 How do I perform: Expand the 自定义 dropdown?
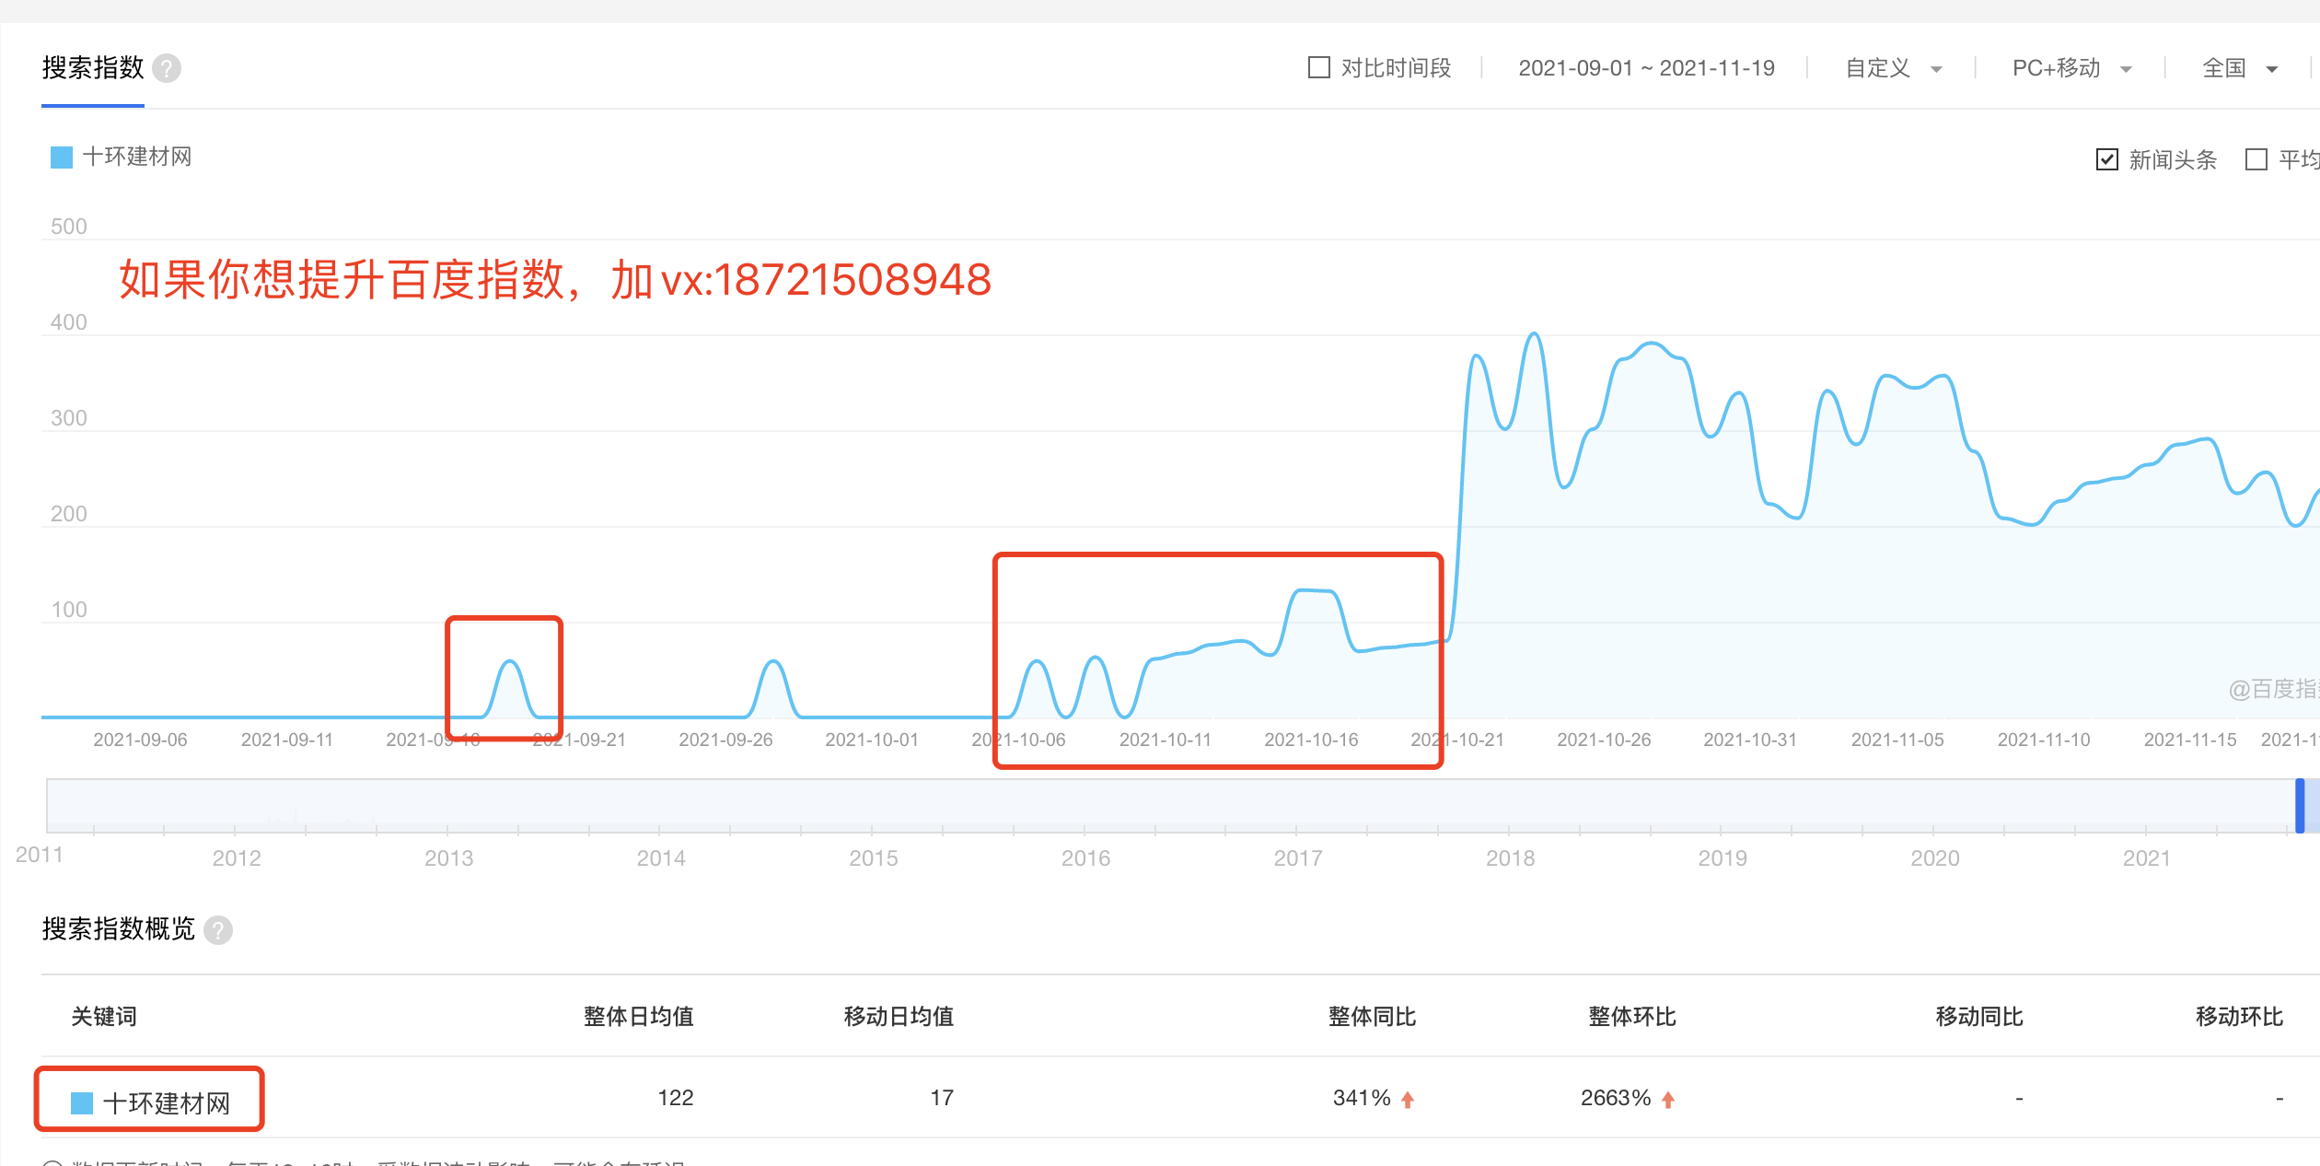tap(1894, 68)
